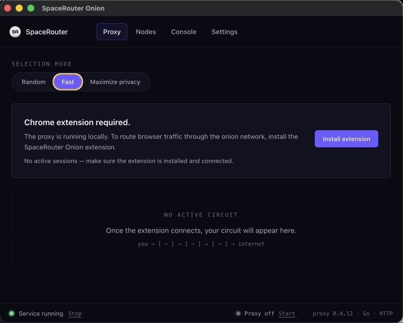Click the "Chrome extension required." heading

(x=77, y=123)
